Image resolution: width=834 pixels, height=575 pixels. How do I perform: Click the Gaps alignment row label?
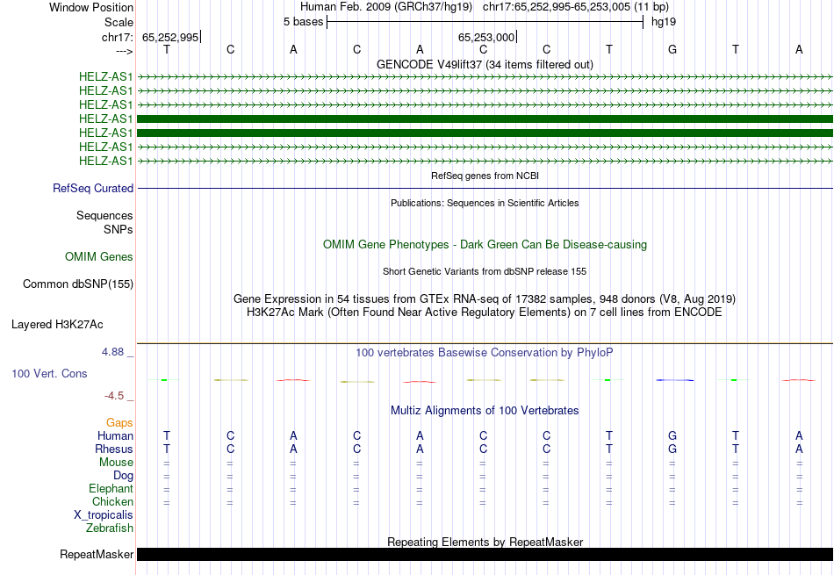[x=119, y=423]
